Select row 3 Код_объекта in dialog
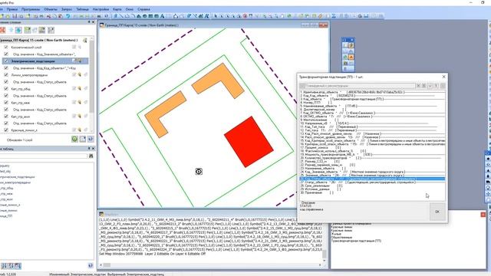 coord(372,99)
